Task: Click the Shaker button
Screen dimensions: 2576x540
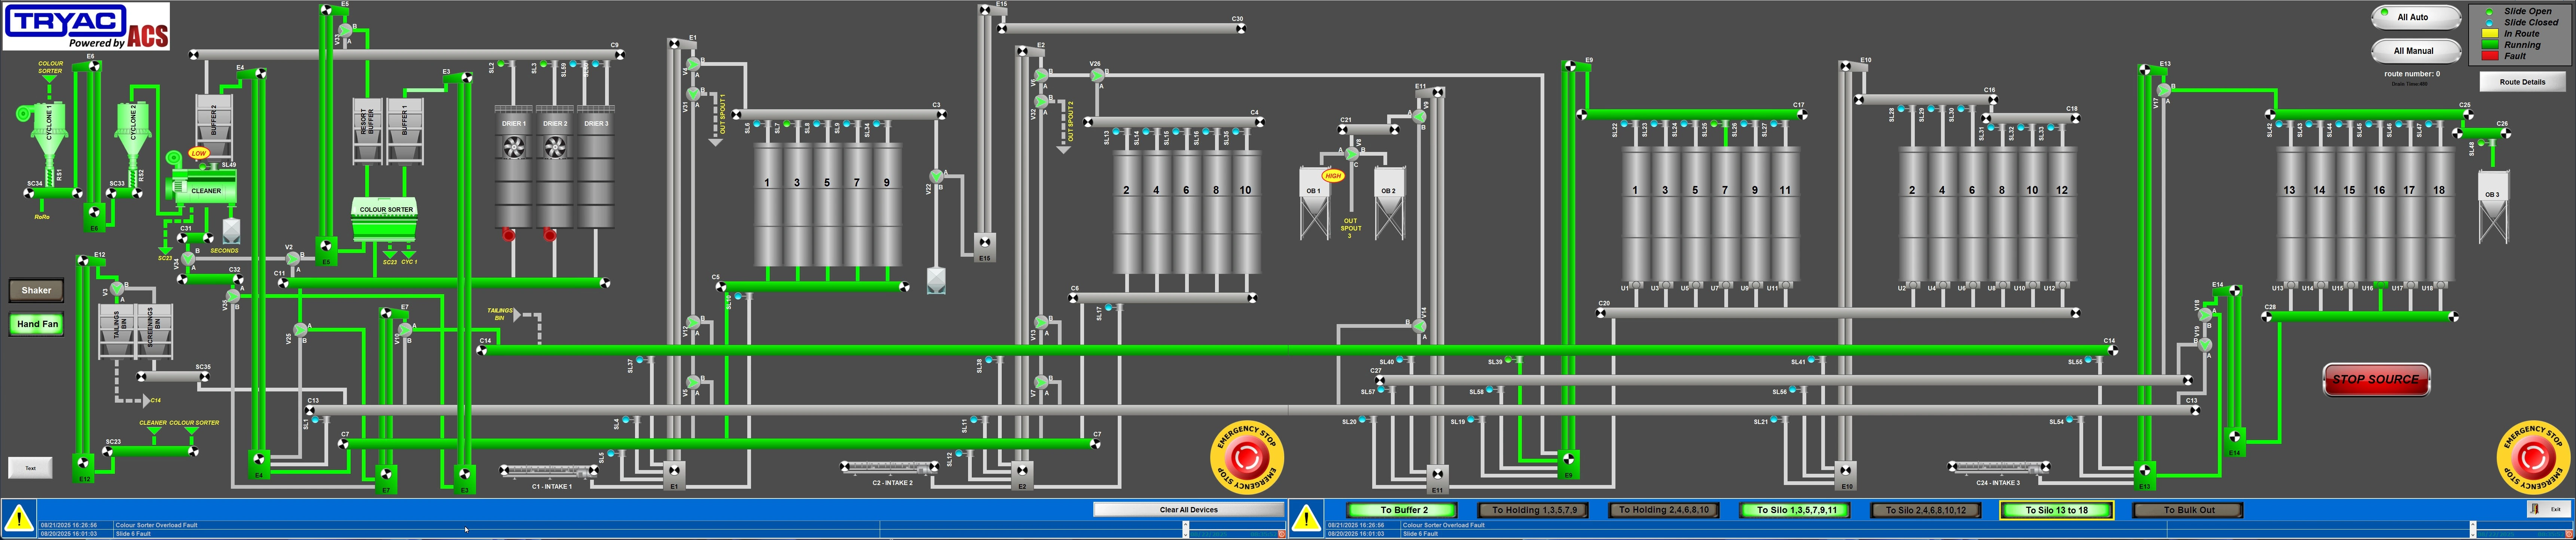Action: coord(36,290)
